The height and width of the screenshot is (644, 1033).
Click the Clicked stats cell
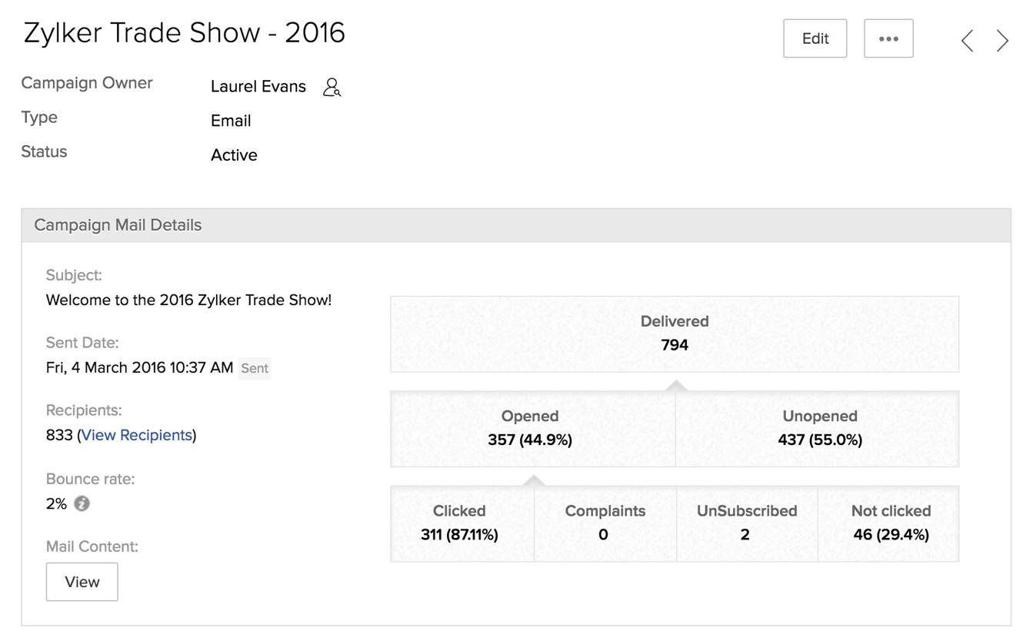point(460,523)
